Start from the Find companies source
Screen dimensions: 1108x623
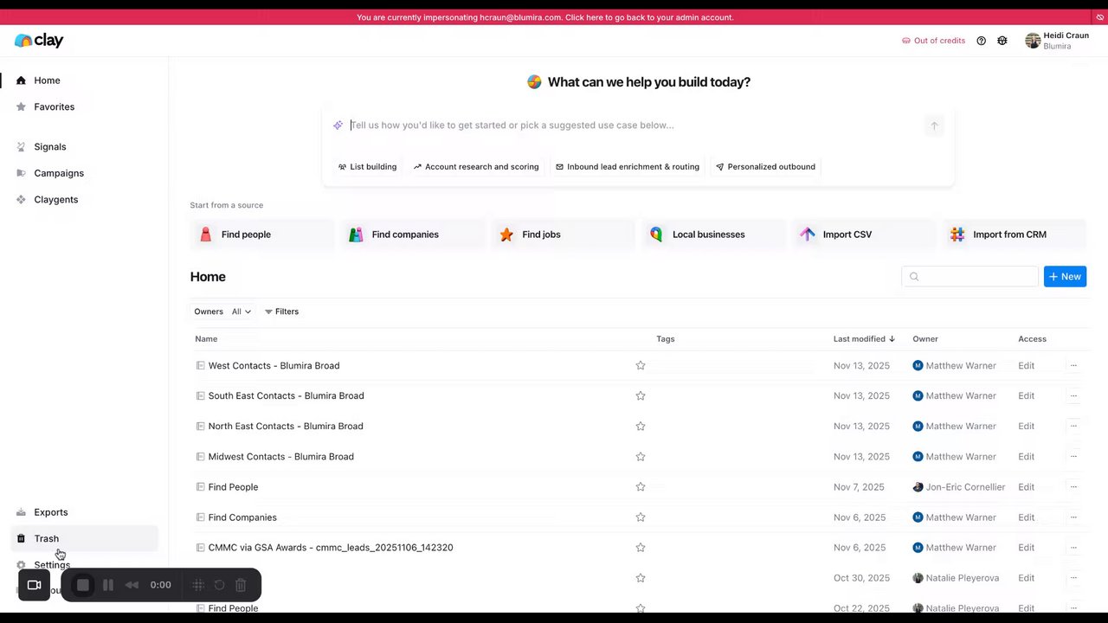coord(412,234)
